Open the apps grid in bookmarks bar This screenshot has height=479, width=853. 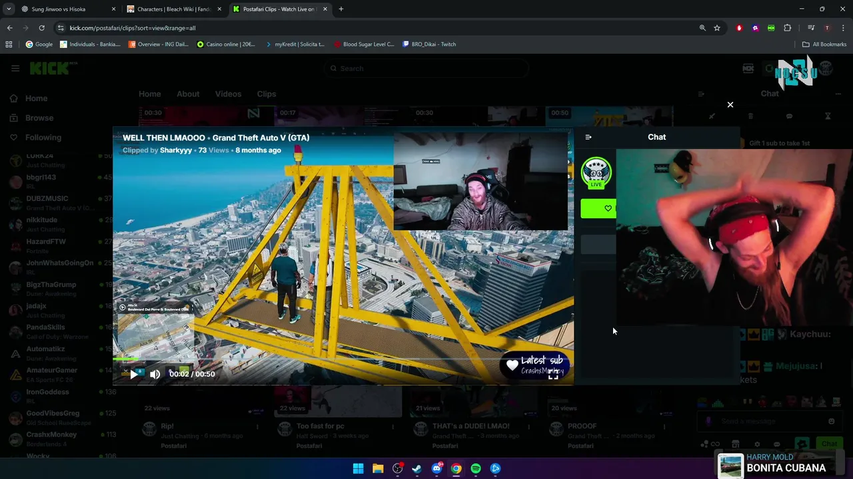tap(9, 44)
